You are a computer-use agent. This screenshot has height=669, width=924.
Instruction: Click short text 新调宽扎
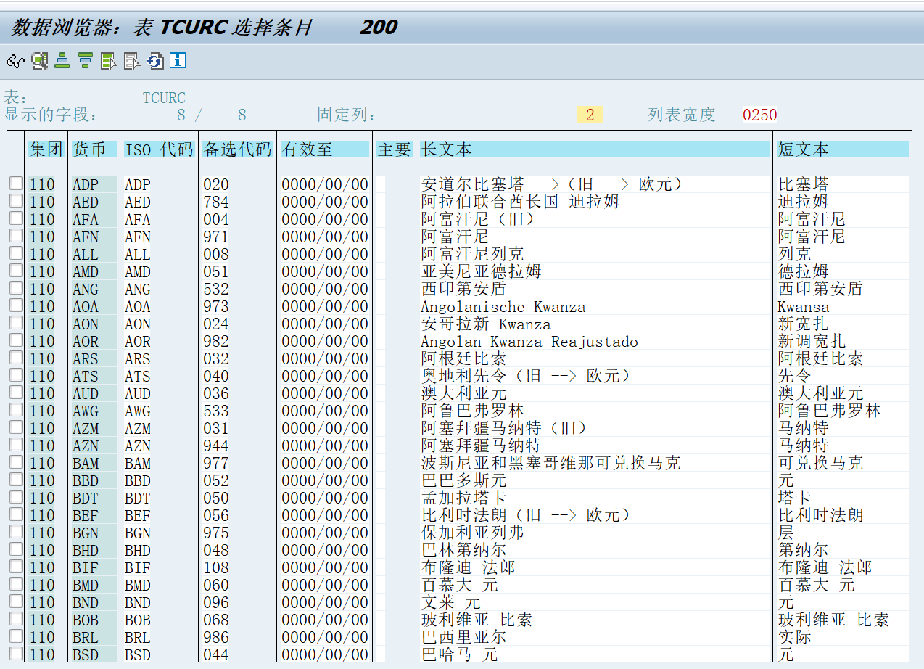coord(812,341)
